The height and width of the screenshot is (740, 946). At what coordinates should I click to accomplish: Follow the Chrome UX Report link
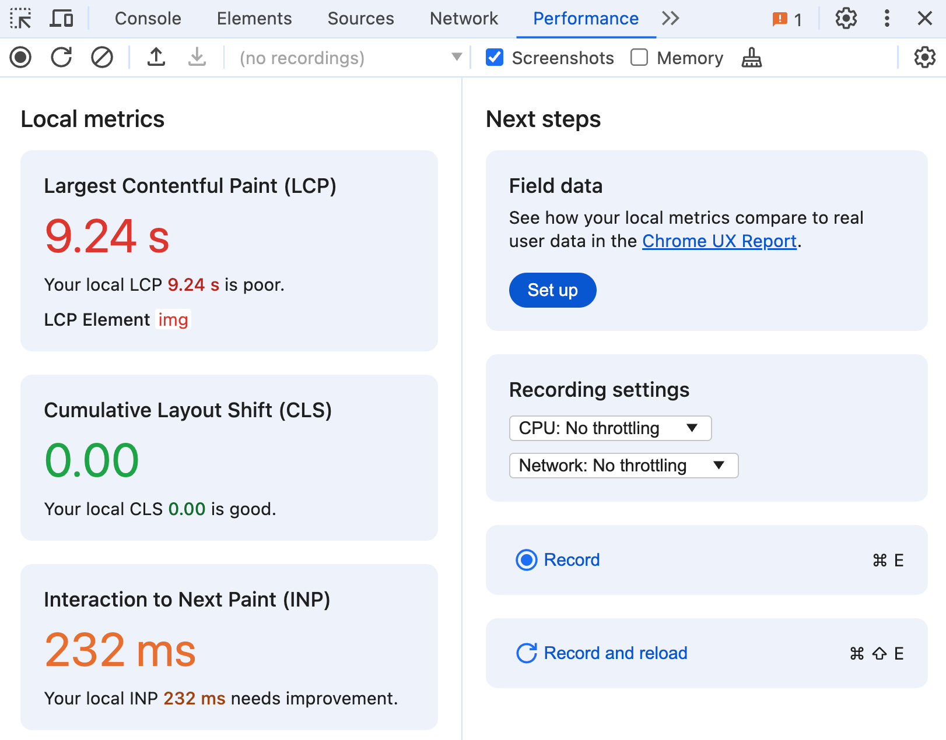point(719,241)
